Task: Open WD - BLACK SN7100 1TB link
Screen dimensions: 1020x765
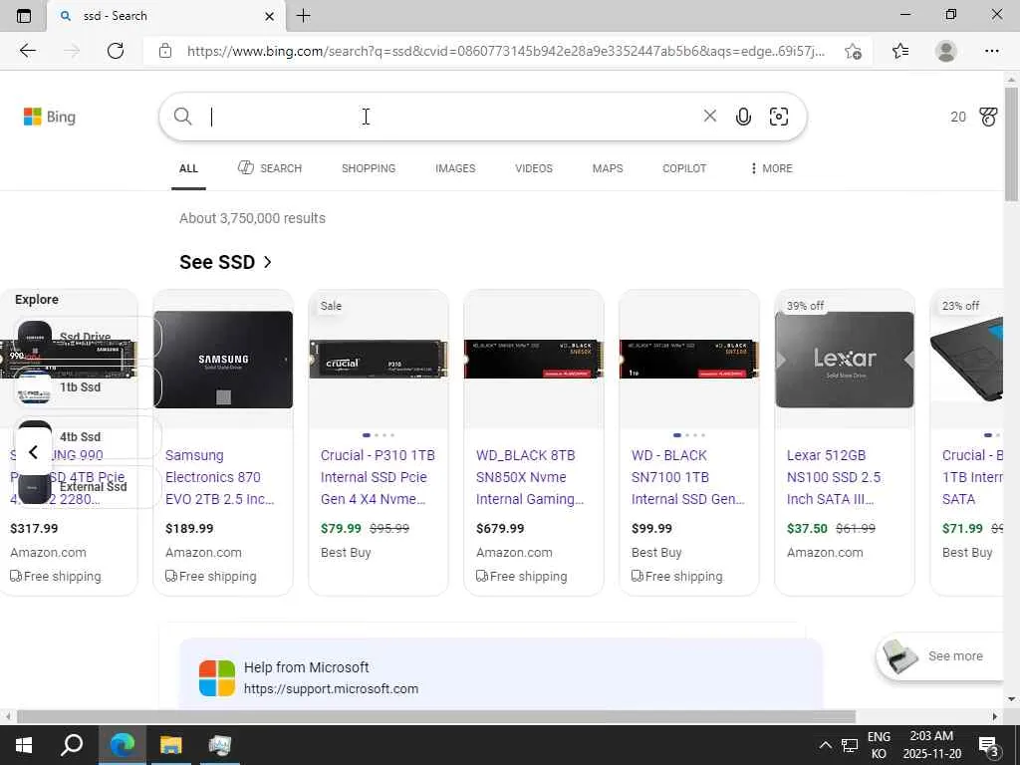Action: [x=688, y=477]
